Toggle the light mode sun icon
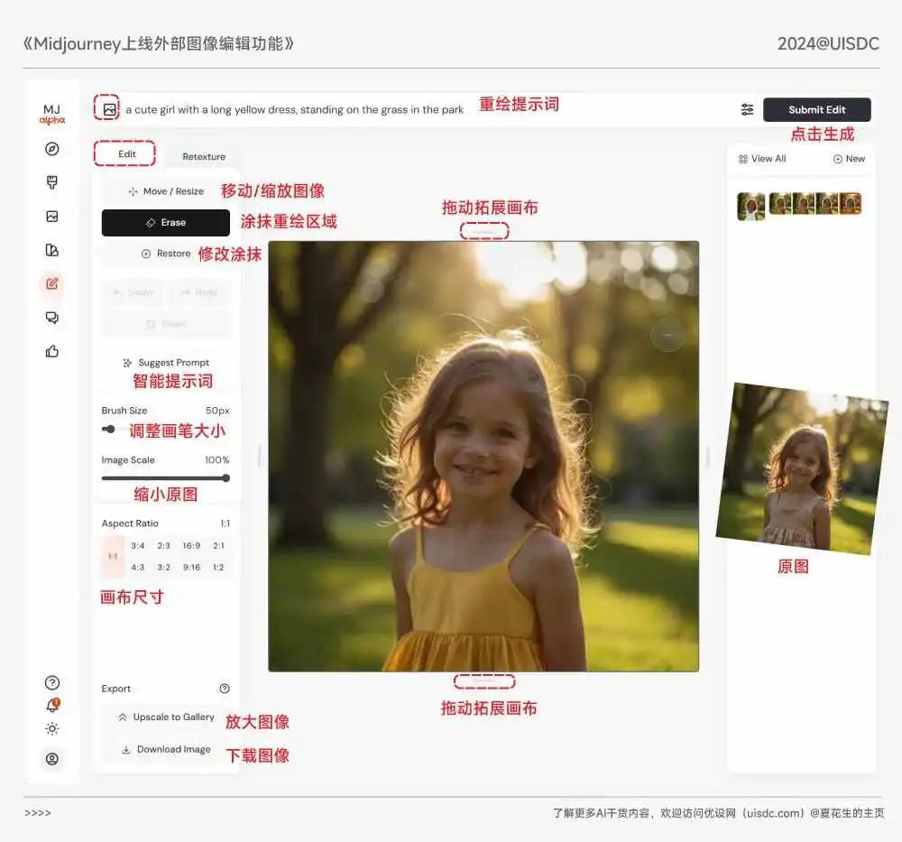 click(x=51, y=729)
